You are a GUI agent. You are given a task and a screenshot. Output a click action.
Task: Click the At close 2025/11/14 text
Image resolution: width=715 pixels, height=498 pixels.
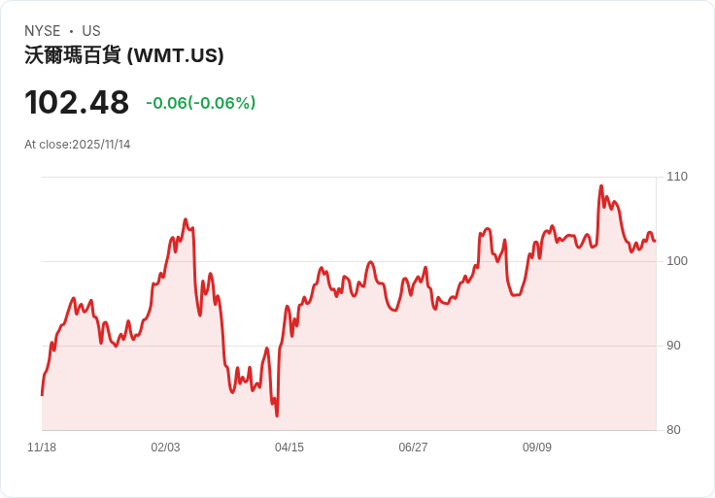point(78,145)
